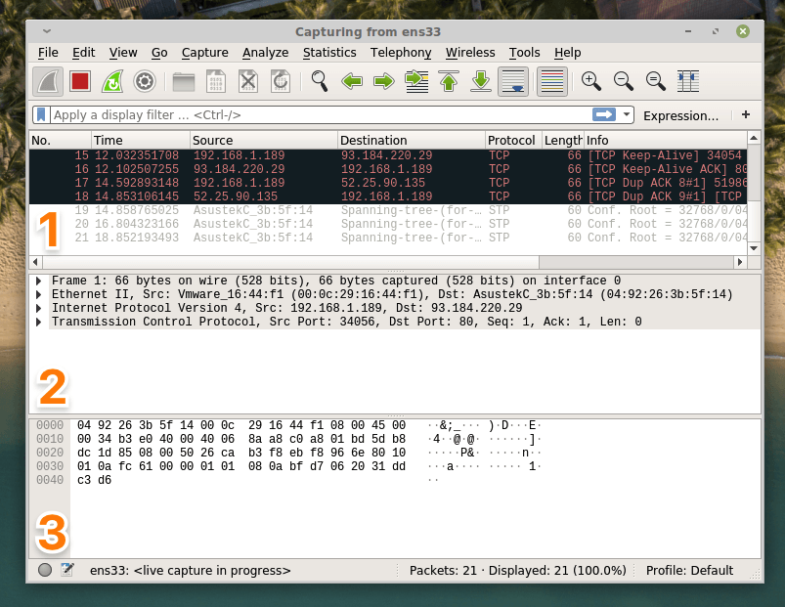The width and height of the screenshot is (785, 607).
Task: Click the shark fin start capture icon
Action: click(x=48, y=81)
